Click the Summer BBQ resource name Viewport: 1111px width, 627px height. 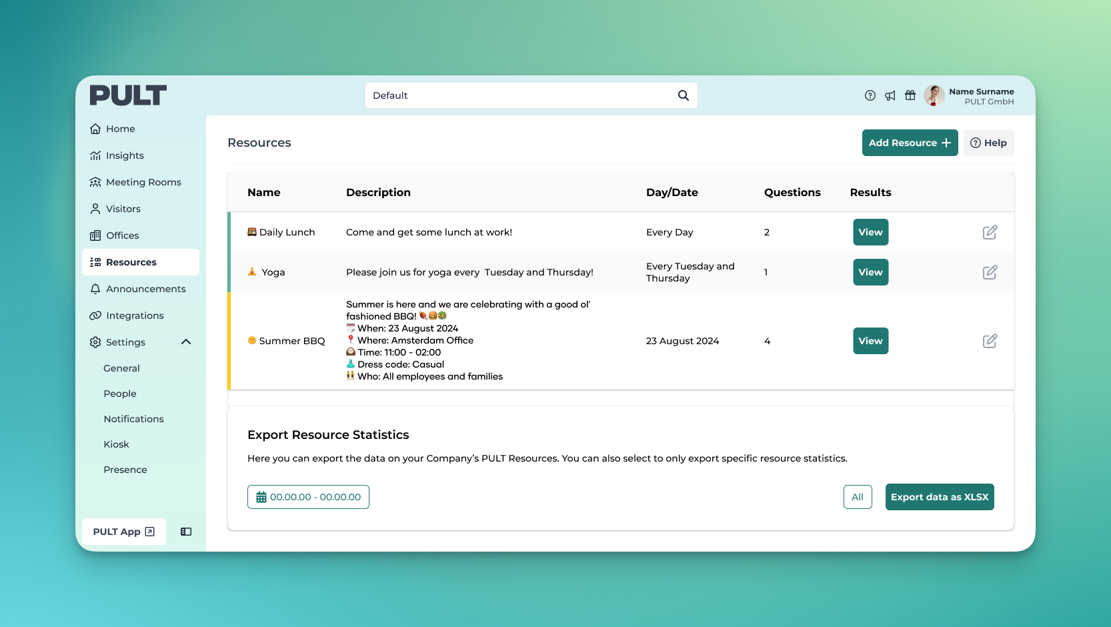(x=292, y=341)
